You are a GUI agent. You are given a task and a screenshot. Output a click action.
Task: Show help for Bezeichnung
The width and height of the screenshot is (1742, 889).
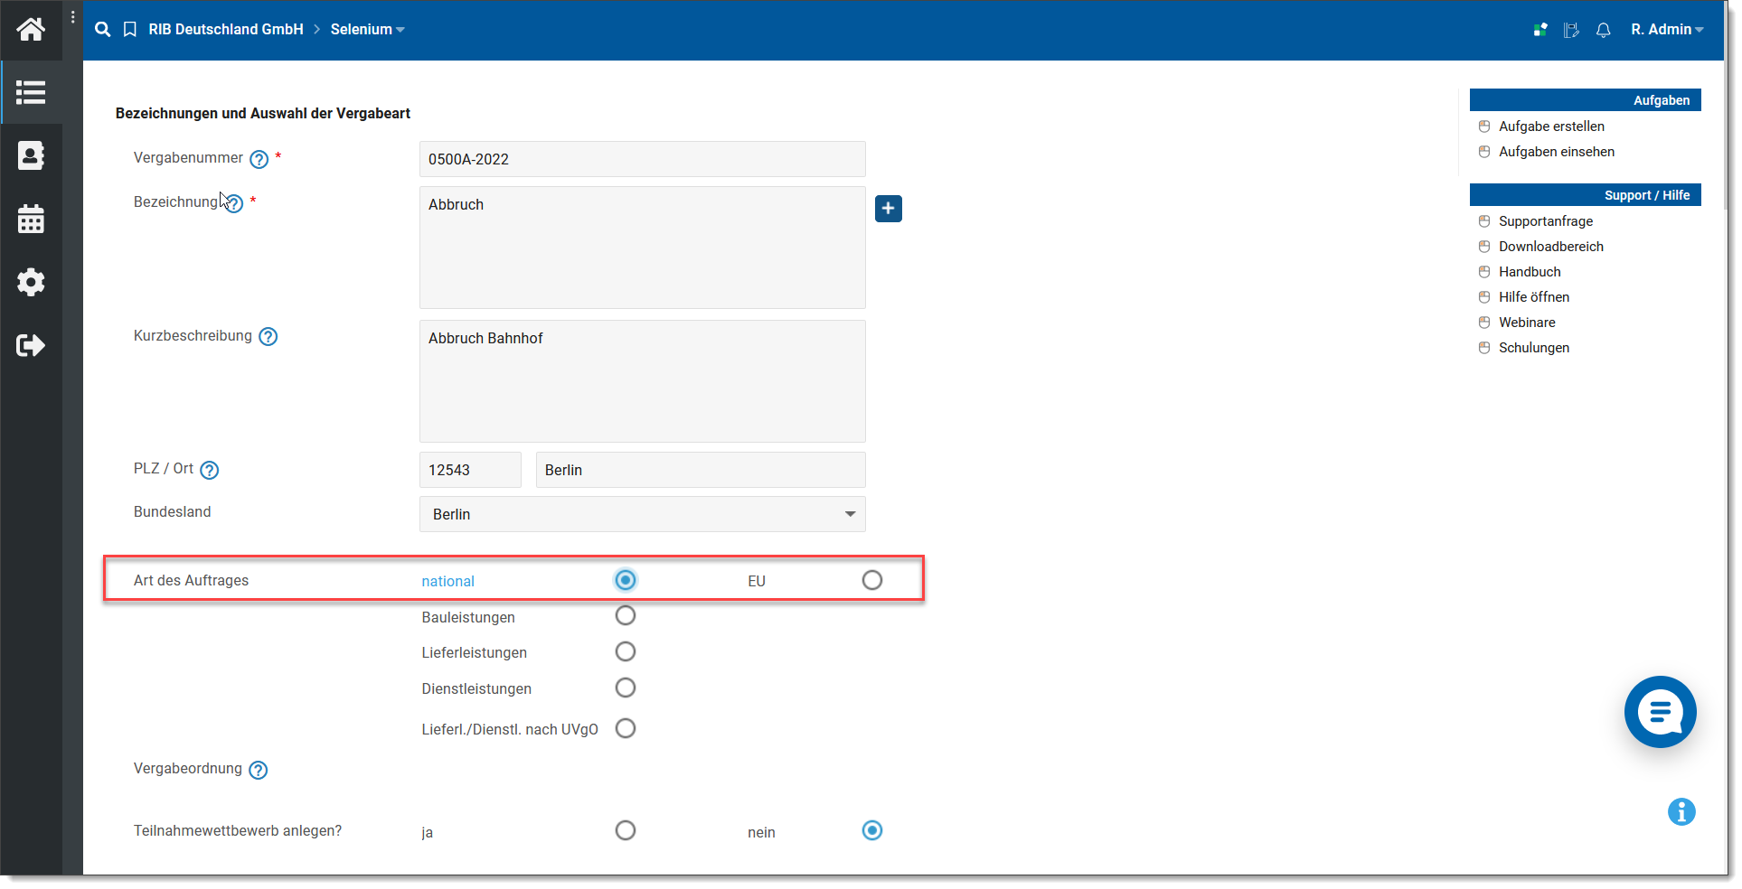[234, 203]
